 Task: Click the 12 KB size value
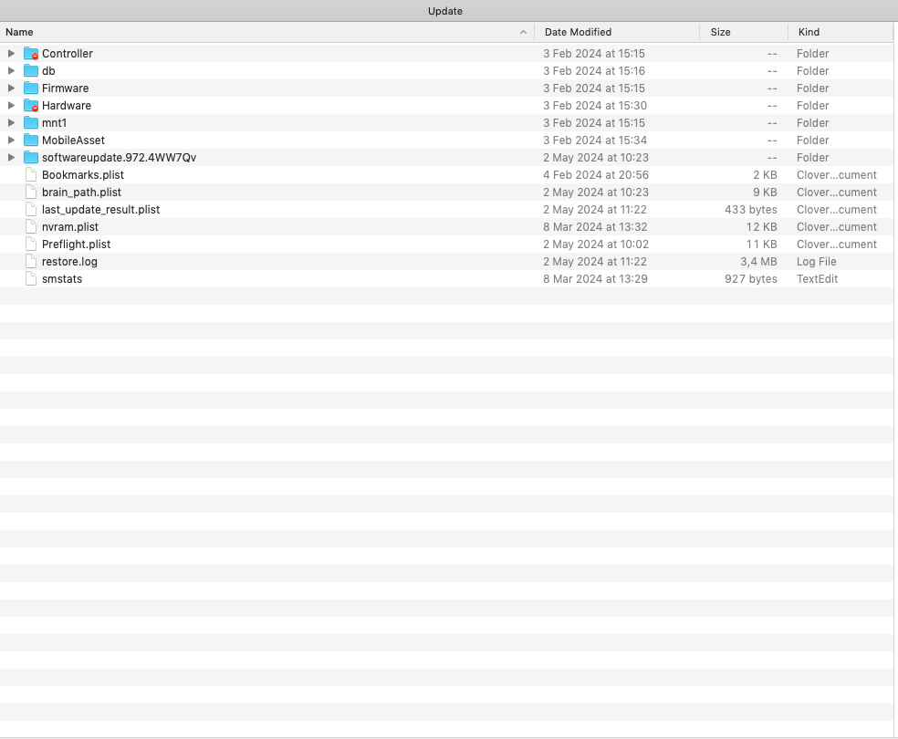(x=761, y=226)
